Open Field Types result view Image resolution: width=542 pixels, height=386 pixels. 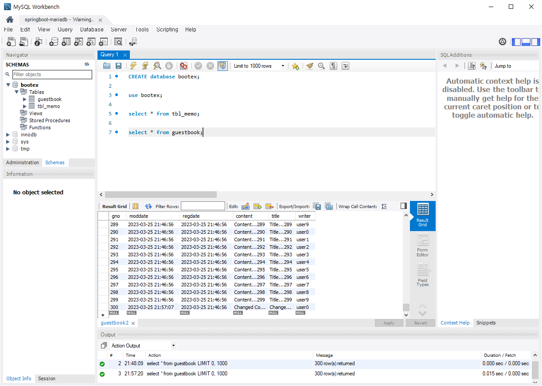[422, 275]
